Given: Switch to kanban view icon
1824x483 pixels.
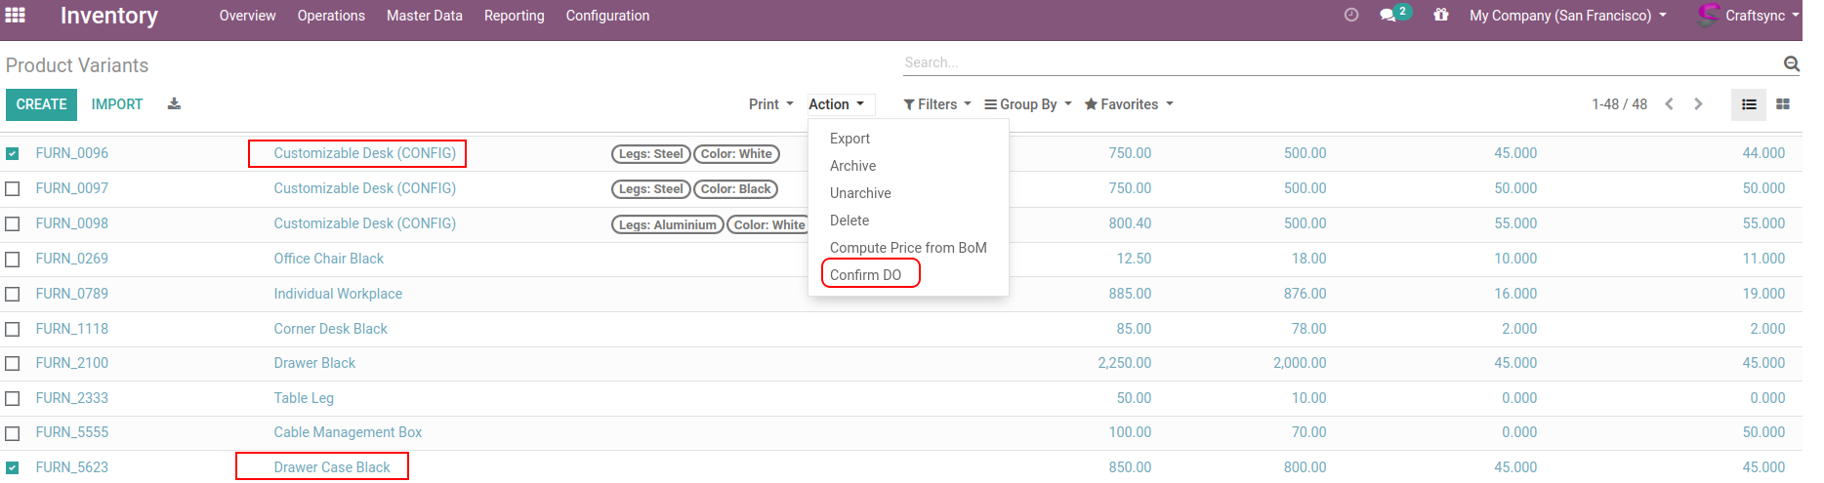Looking at the screenshot, I should (x=1782, y=104).
